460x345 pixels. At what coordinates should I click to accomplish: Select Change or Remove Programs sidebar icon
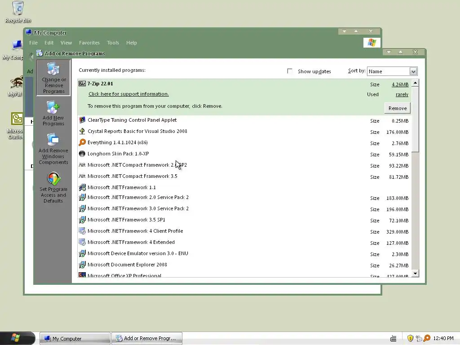(53, 78)
